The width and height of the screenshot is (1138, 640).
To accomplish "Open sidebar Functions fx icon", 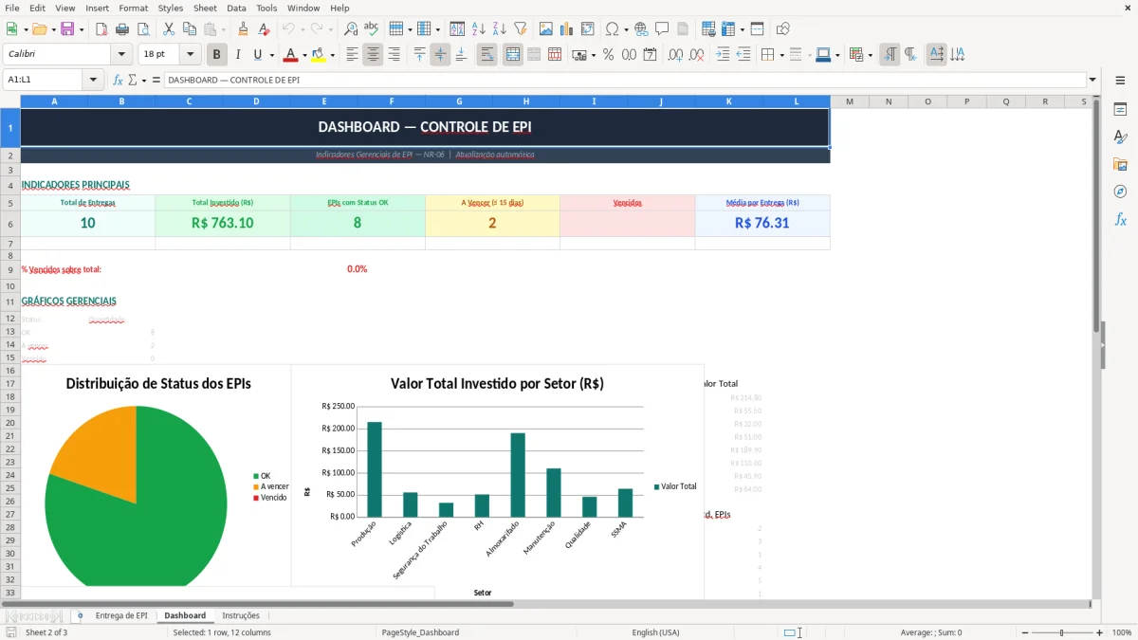I will point(1120,219).
